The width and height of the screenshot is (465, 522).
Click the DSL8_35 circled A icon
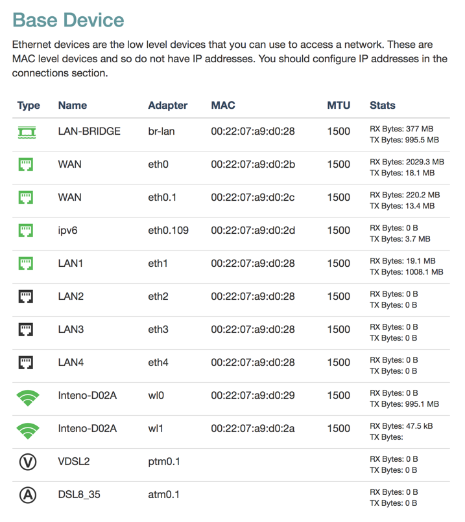point(27,495)
